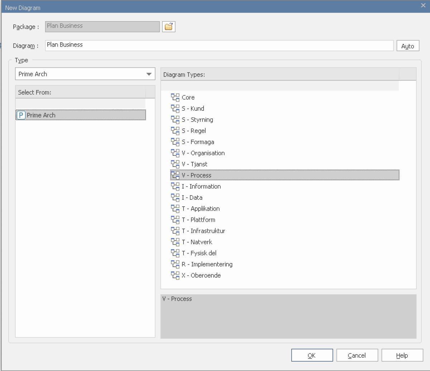Select I - Information diagram type
The image size is (430, 371).
coord(201,186)
